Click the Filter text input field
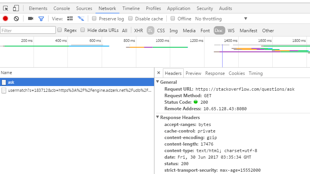This screenshot has height=174, width=310. (x=28, y=30)
